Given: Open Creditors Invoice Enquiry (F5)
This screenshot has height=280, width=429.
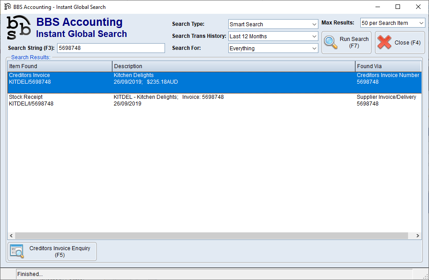Looking at the screenshot, I should click(52, 252).
